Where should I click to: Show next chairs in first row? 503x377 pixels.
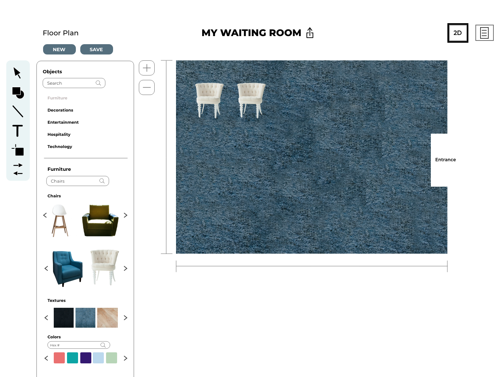(x=126, y=215)
